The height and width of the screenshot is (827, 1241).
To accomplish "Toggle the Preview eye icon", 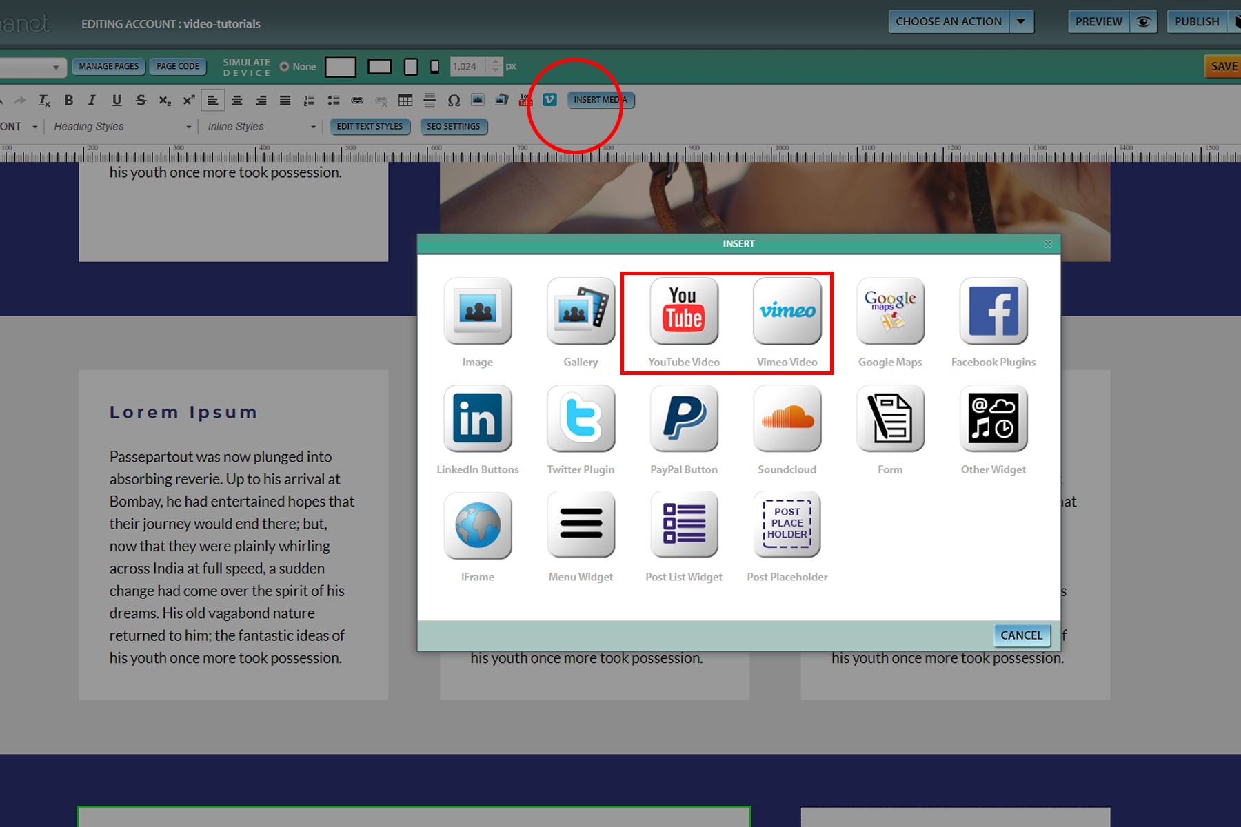I will (x=1143, y=22).
